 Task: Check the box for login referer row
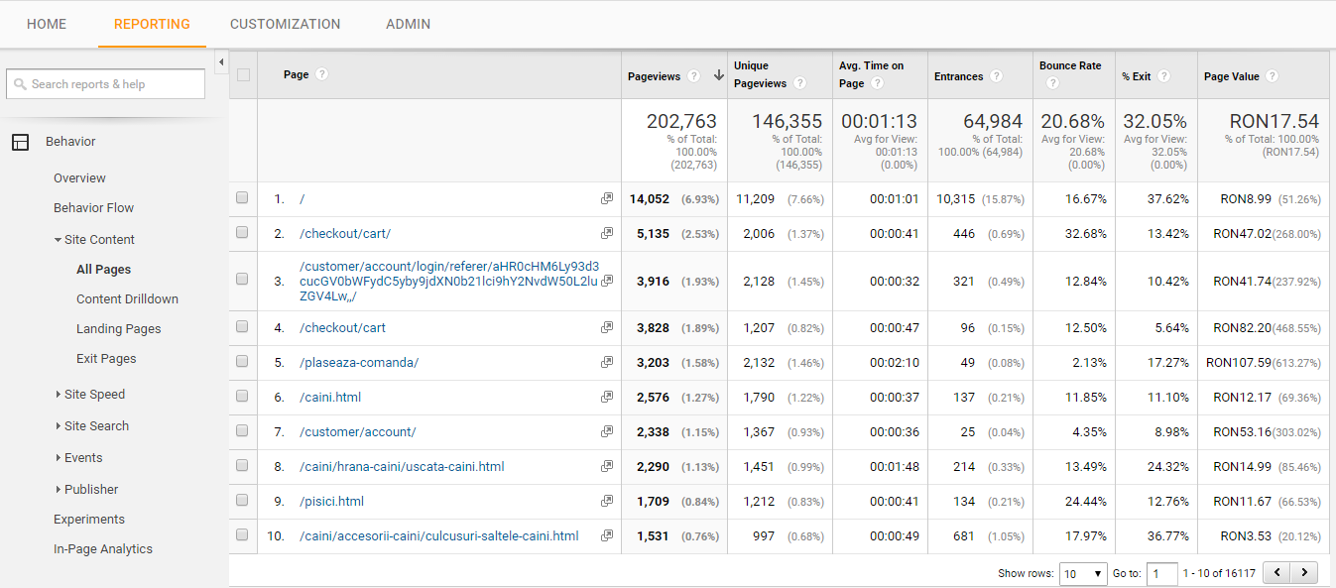click(x=242, y=280)
